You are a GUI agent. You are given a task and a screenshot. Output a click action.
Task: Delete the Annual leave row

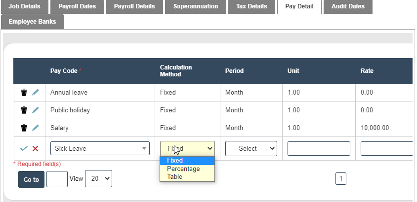coord(24,92)
